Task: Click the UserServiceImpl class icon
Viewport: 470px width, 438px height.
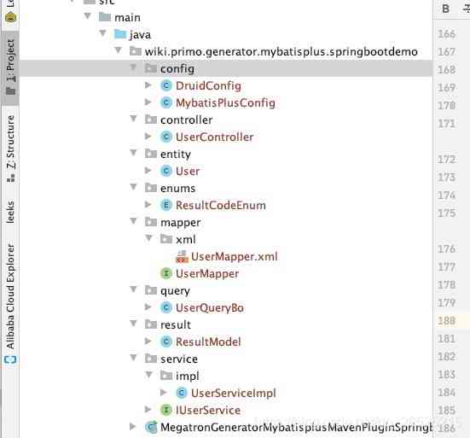Action: 182,393
